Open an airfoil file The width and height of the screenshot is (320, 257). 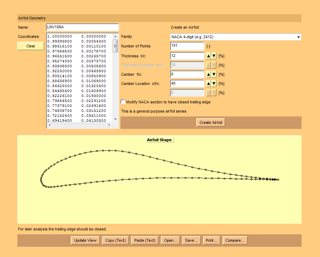click(170, 240)
